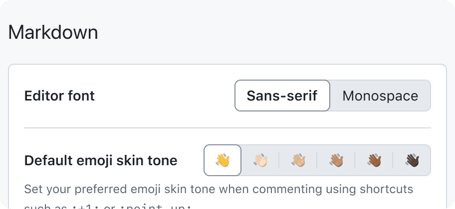Click the Markdown section heading

pos(53,32)
